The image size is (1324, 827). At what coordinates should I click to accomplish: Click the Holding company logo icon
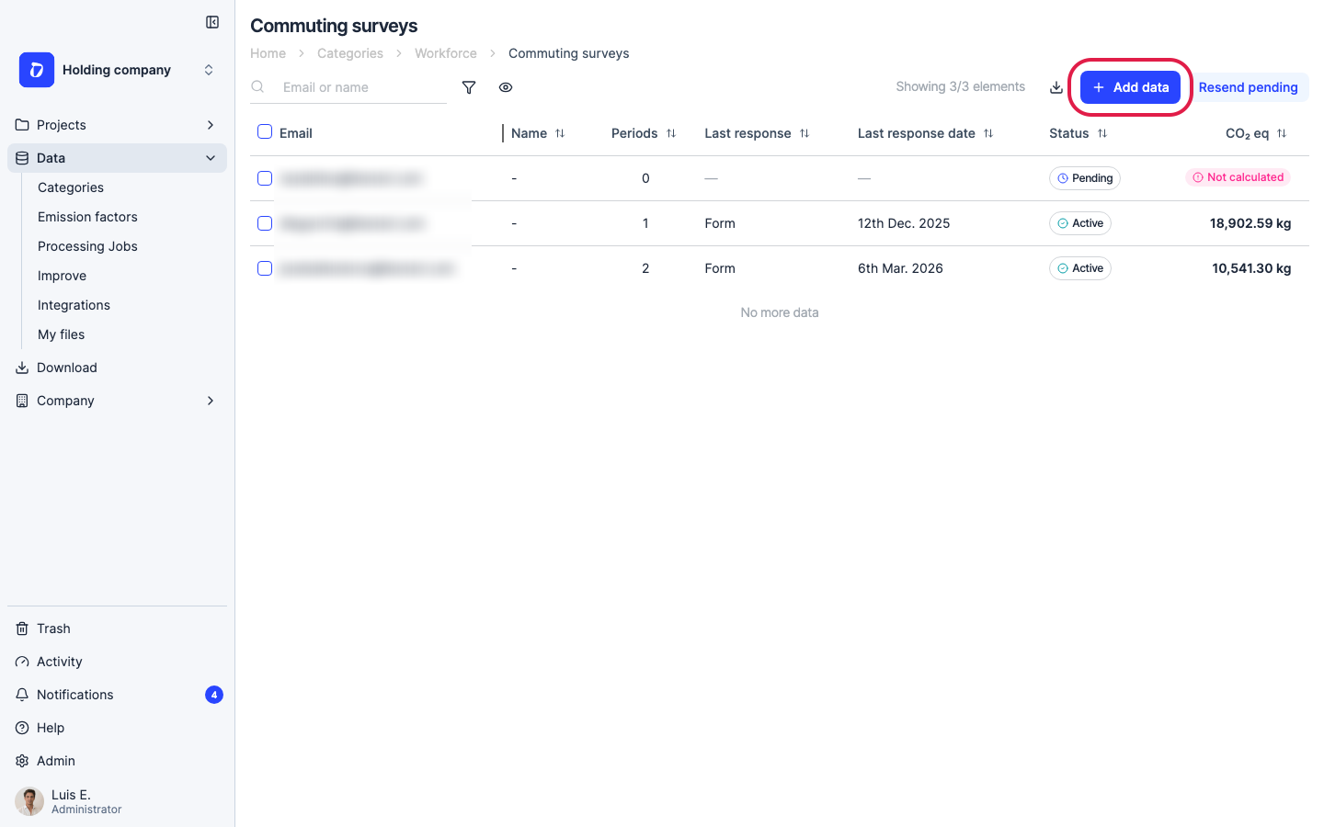coord(37,70)
